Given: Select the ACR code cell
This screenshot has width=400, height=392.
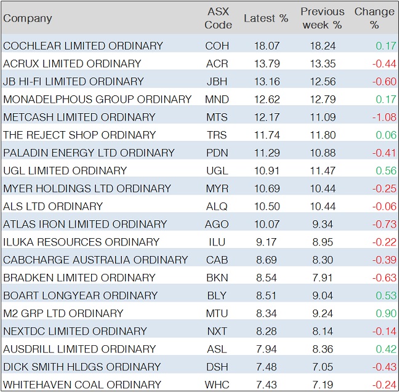Looking at the screenshot, I should (217, 63).
